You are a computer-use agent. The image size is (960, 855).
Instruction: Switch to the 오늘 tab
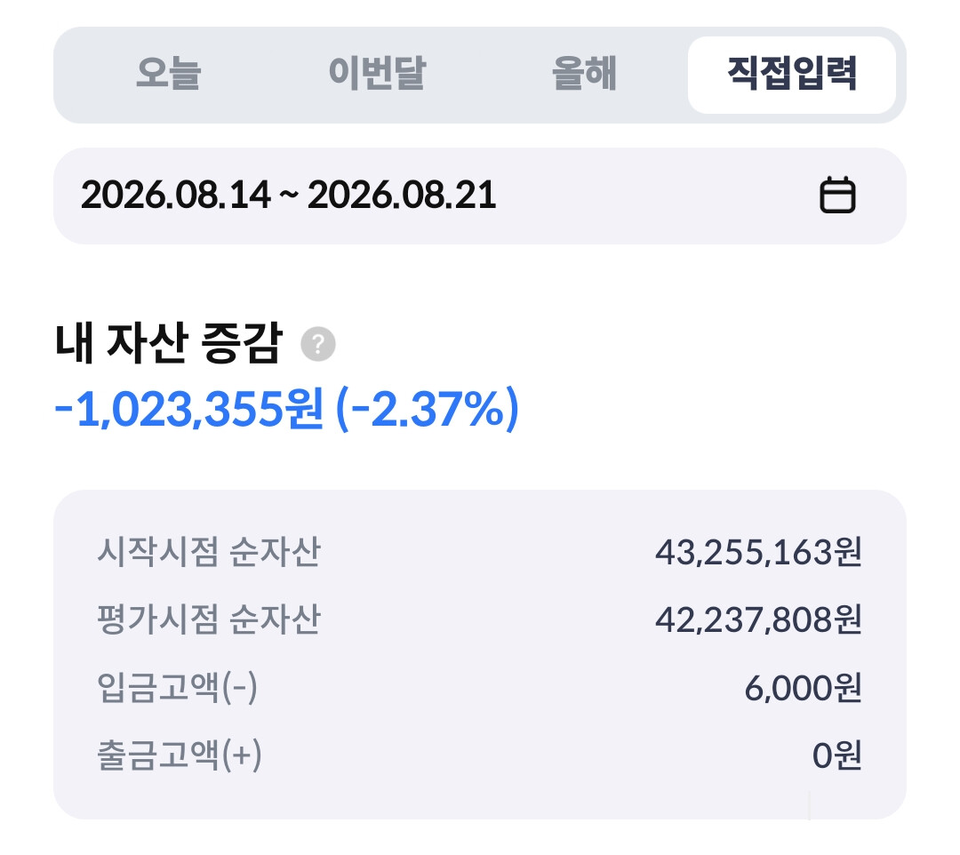pos(168,74)
